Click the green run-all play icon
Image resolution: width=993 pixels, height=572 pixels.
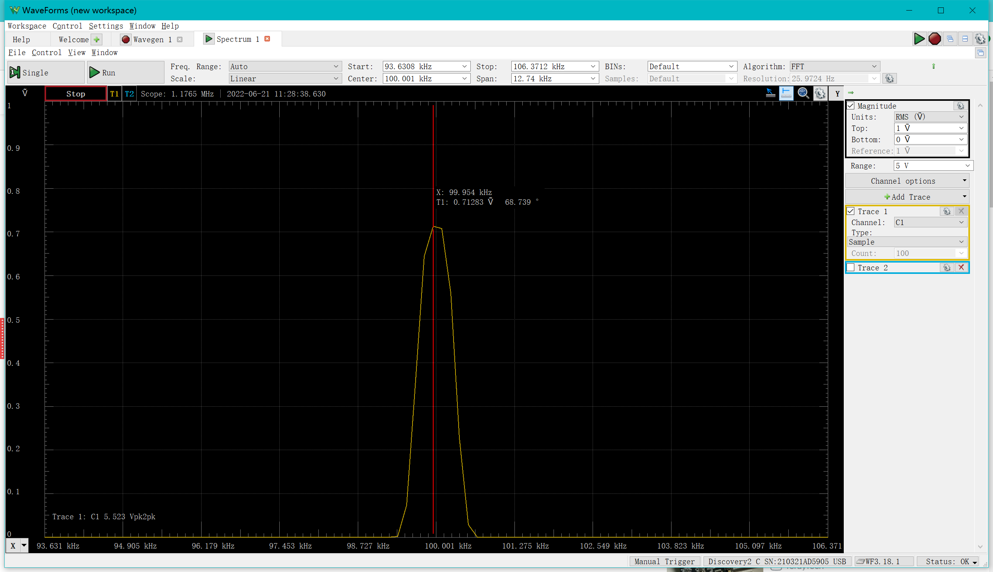click(x=919, y=39)
